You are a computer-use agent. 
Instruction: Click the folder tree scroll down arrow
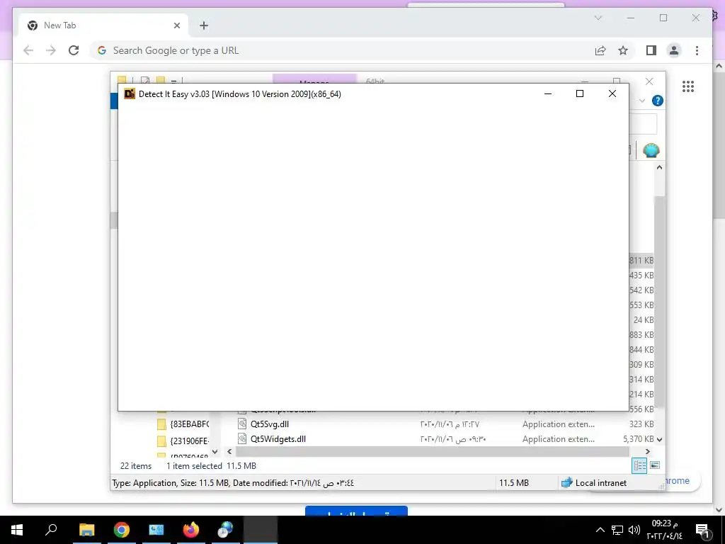(x=215, y=451)
